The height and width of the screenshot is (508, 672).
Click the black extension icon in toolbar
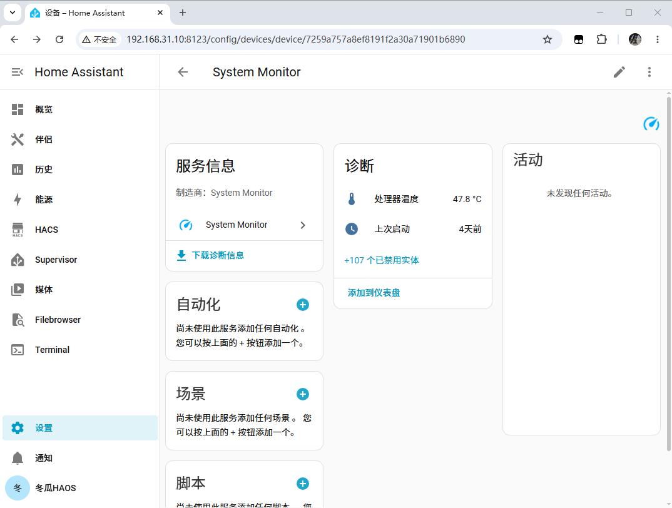tap(579, 39)
